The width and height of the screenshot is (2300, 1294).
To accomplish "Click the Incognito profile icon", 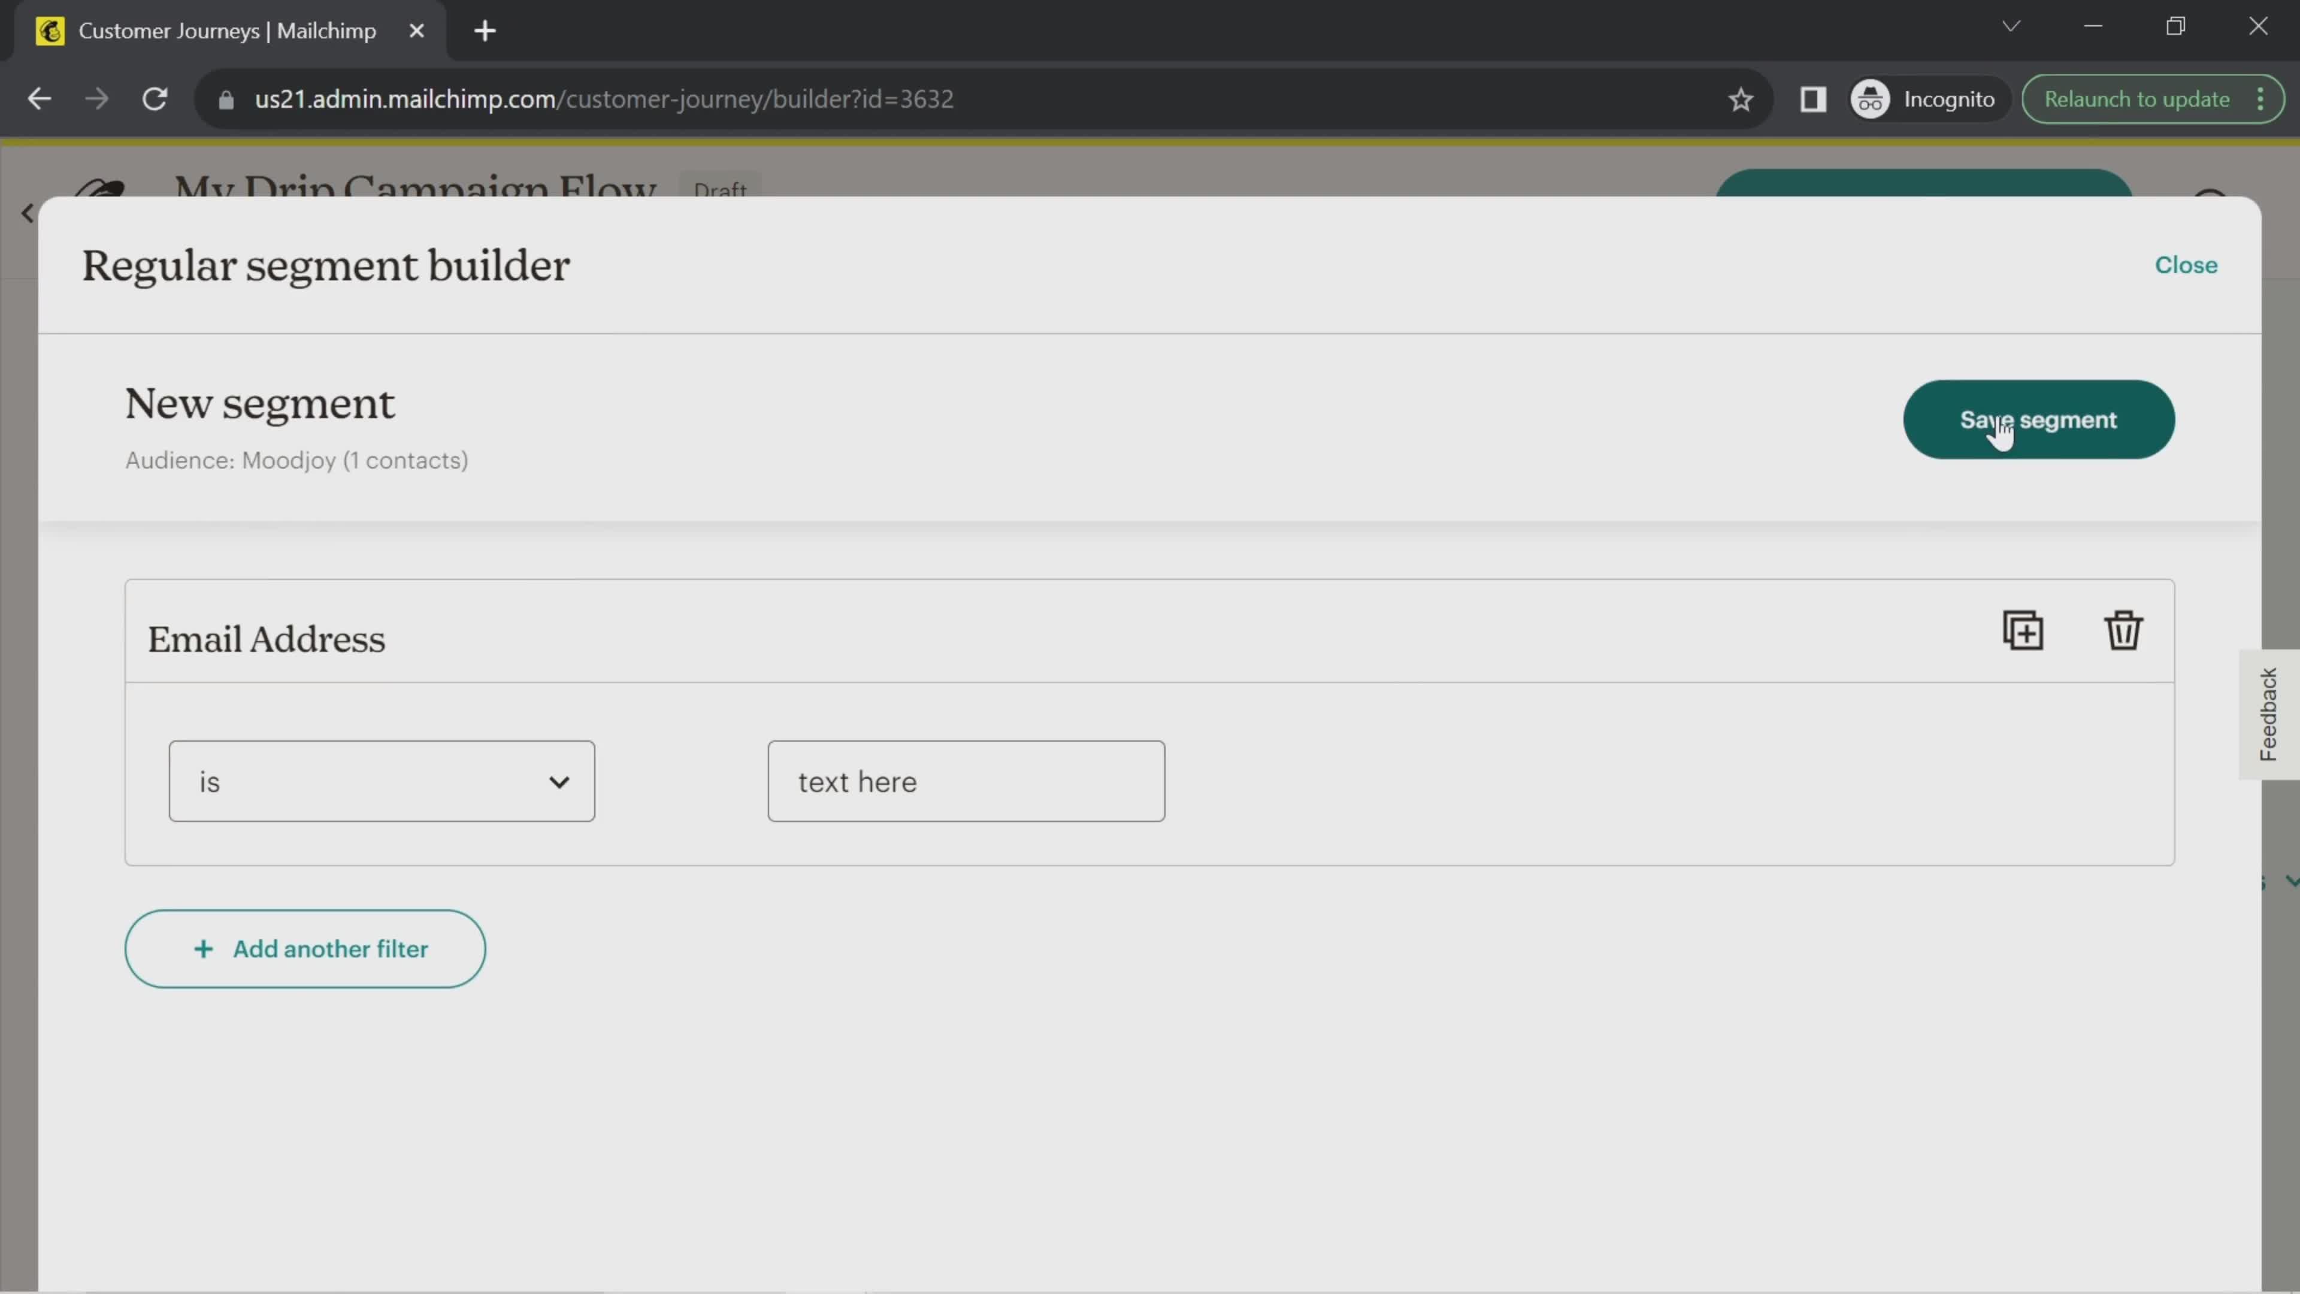I will click(1871, 98).
